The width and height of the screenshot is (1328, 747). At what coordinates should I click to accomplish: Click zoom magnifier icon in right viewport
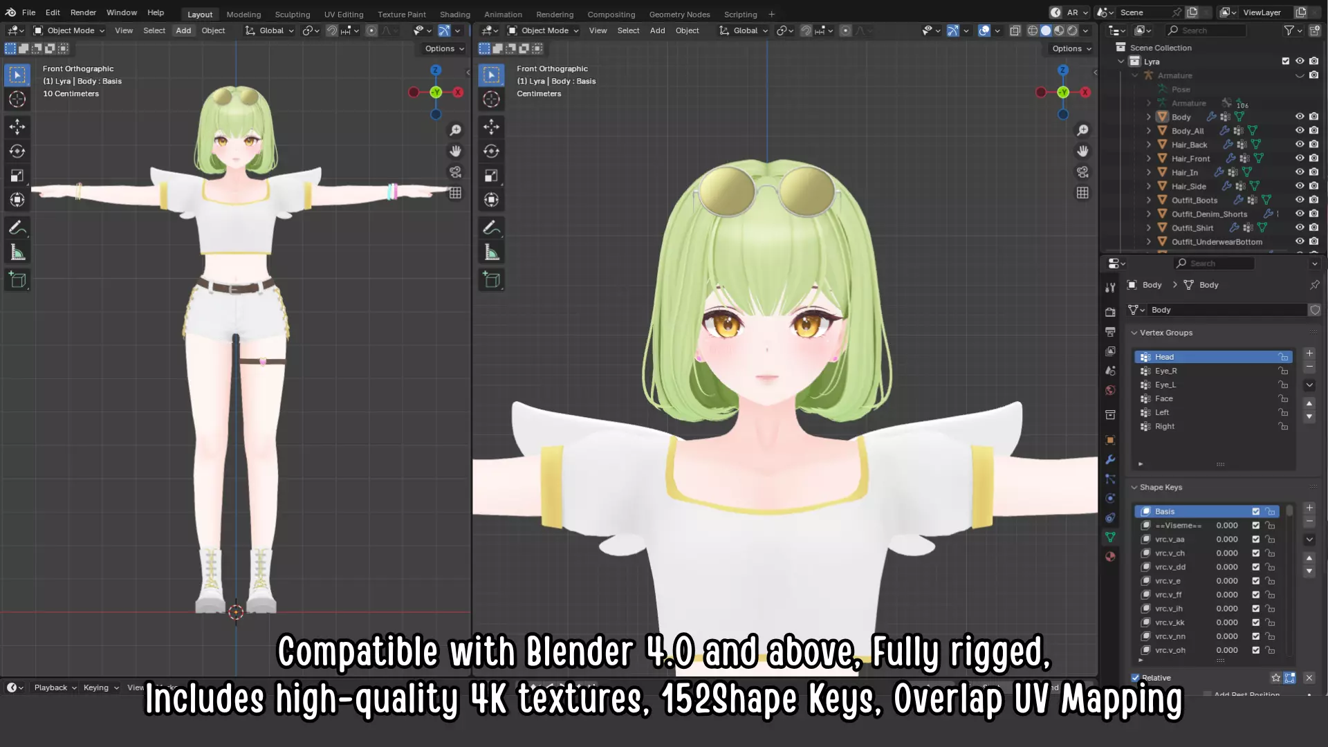[x=1082, y=130]
